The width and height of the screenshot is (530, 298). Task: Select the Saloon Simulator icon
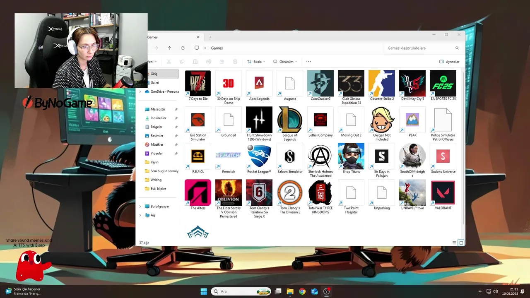click(x=290, y=156)
